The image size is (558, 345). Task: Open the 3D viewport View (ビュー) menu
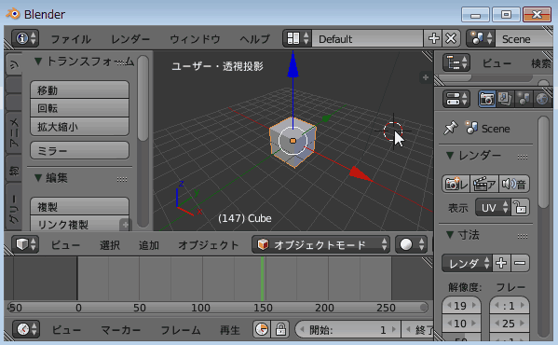pyautogui.click(x=65, y=245)
